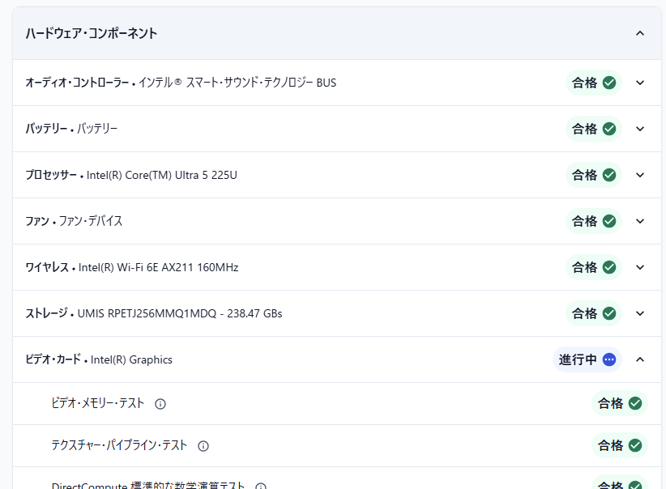Collapse the ビデオ・カード row
Screen dimensions: 666x489
[x=640, y=359]
